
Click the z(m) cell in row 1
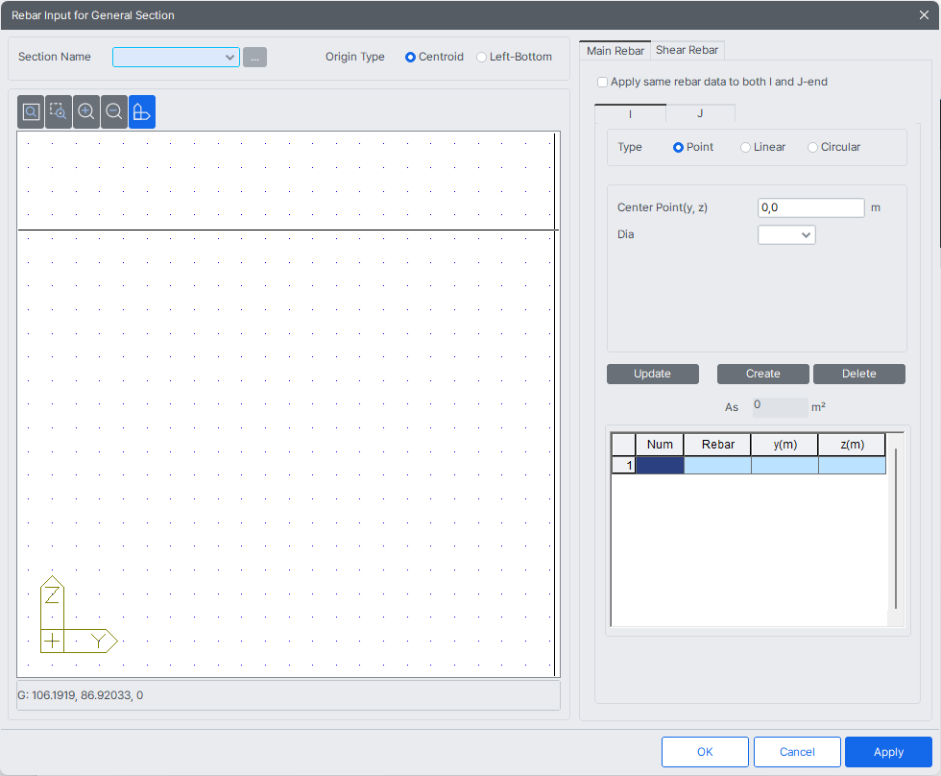pos(853,466)
